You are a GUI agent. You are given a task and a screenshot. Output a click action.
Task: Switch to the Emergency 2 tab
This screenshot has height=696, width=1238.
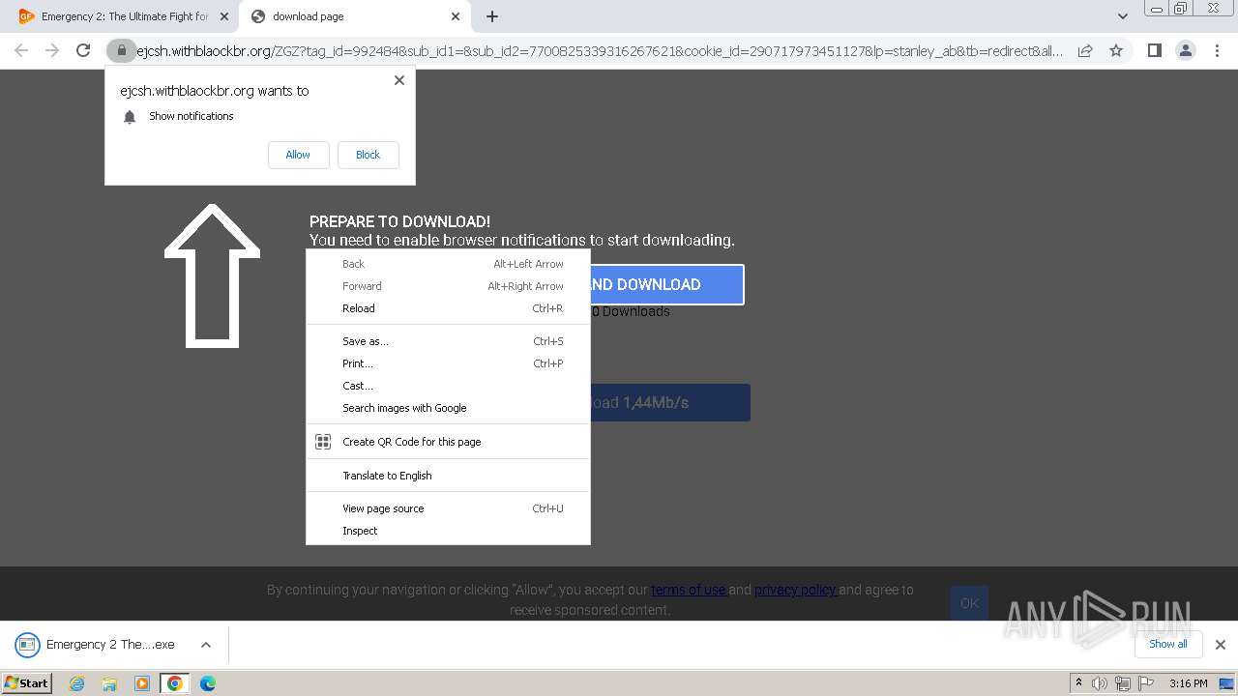[x=124, y=16]
